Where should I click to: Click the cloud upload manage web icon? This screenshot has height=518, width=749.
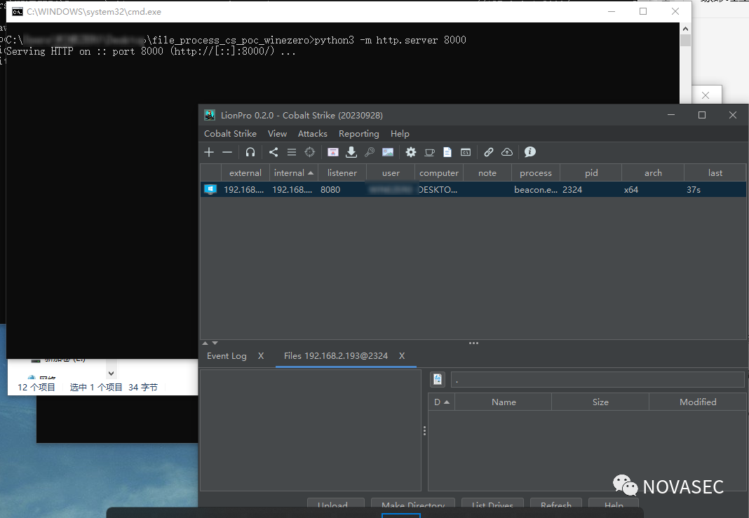507,152
